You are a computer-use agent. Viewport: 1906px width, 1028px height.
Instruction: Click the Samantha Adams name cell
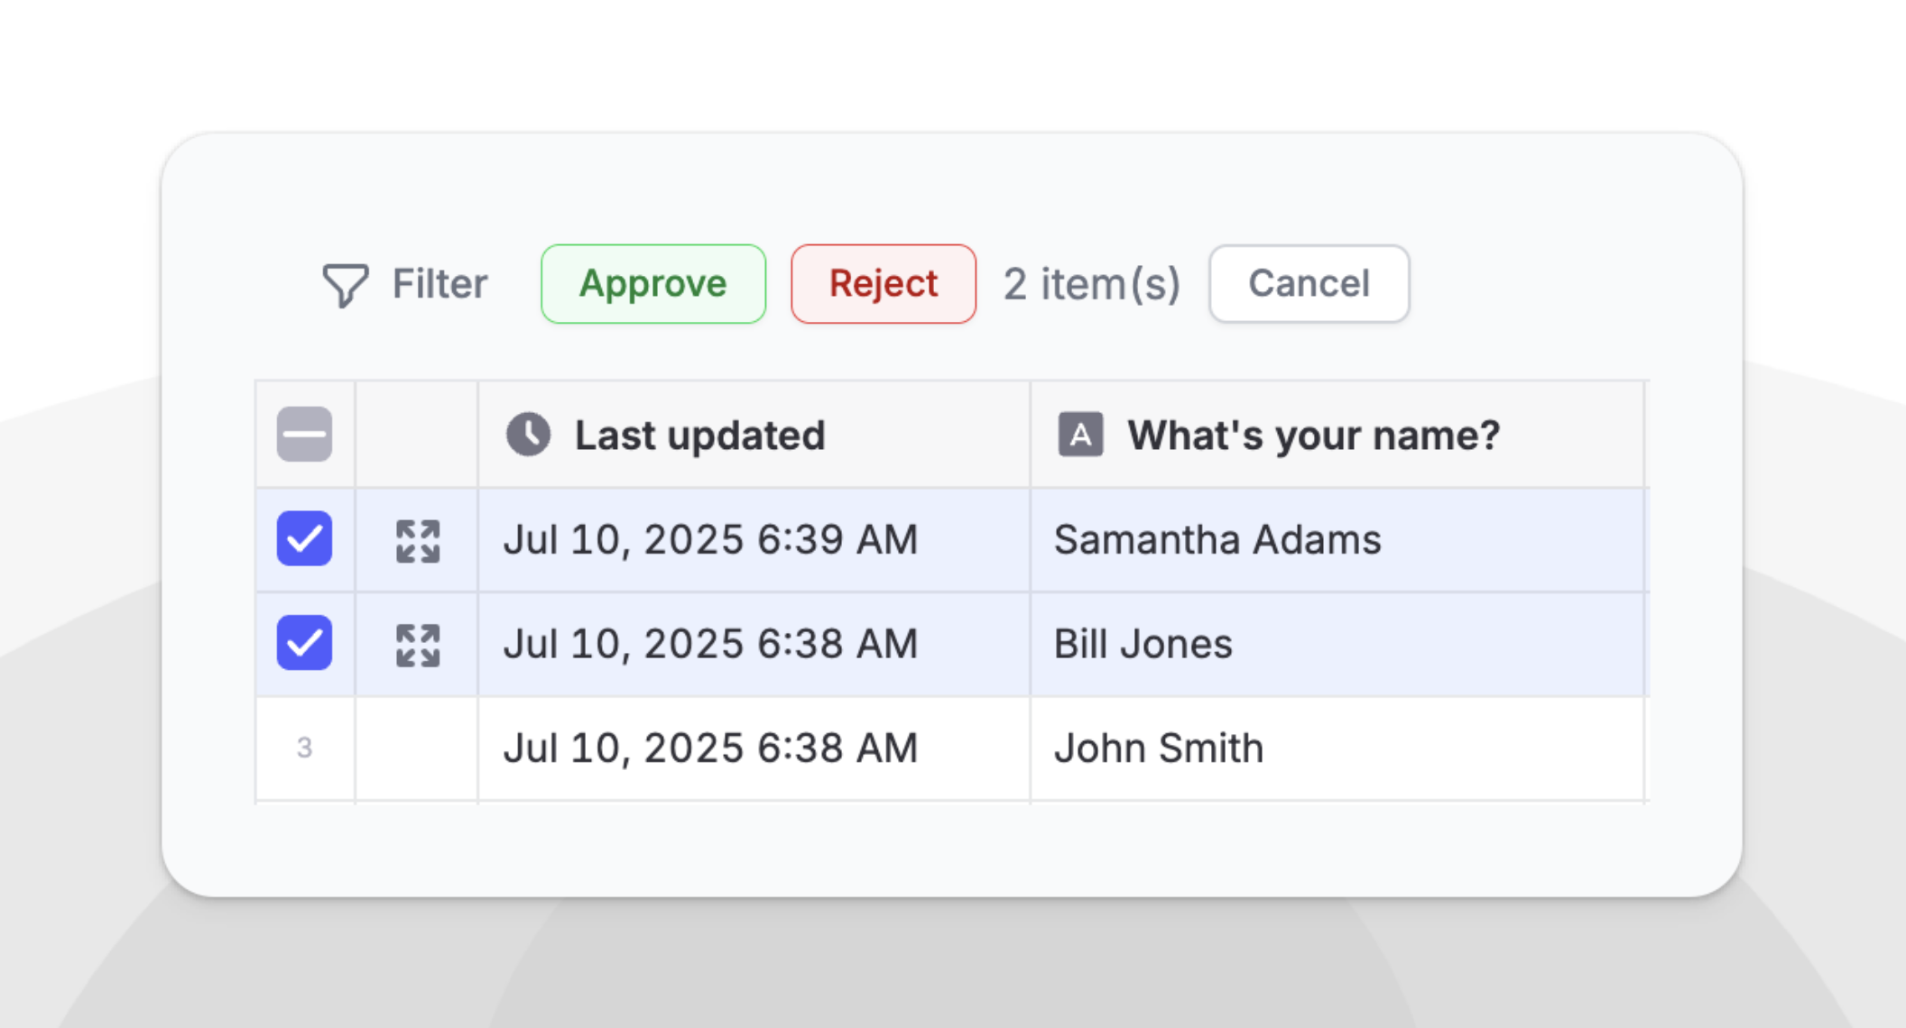coord(1217,540)
